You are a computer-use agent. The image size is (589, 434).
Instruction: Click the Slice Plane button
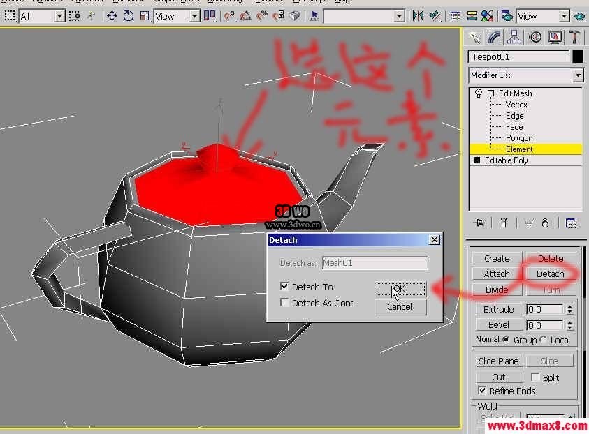498,361
